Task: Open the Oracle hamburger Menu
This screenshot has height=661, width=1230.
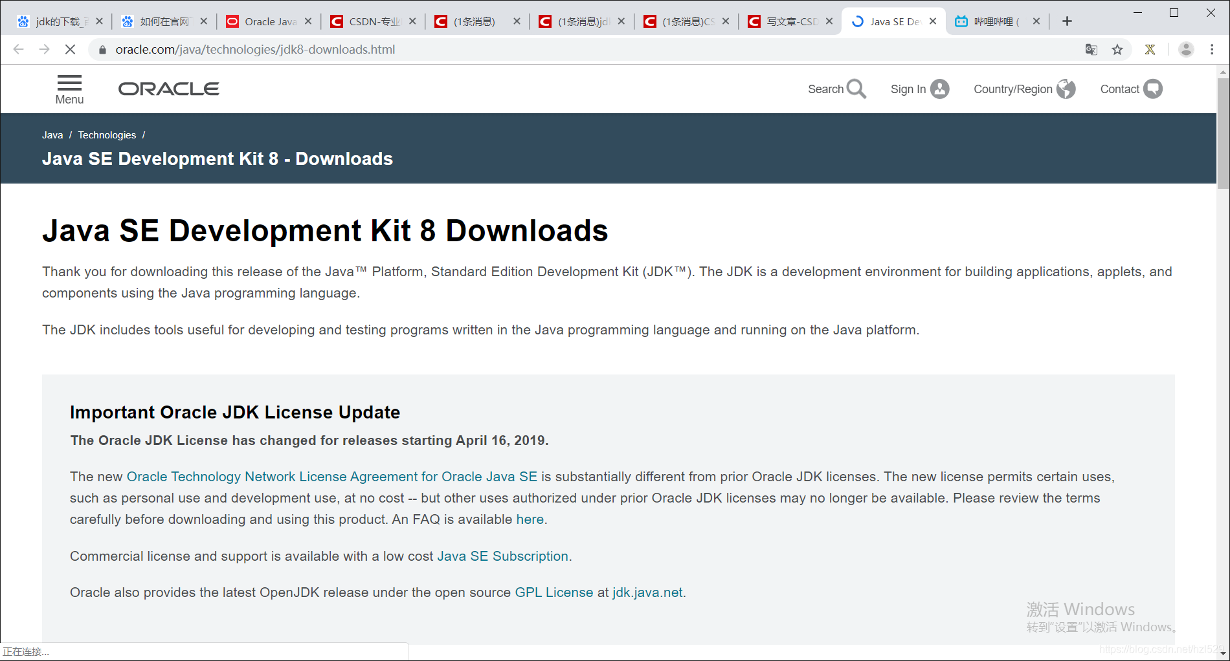Action: click(69, 89)
